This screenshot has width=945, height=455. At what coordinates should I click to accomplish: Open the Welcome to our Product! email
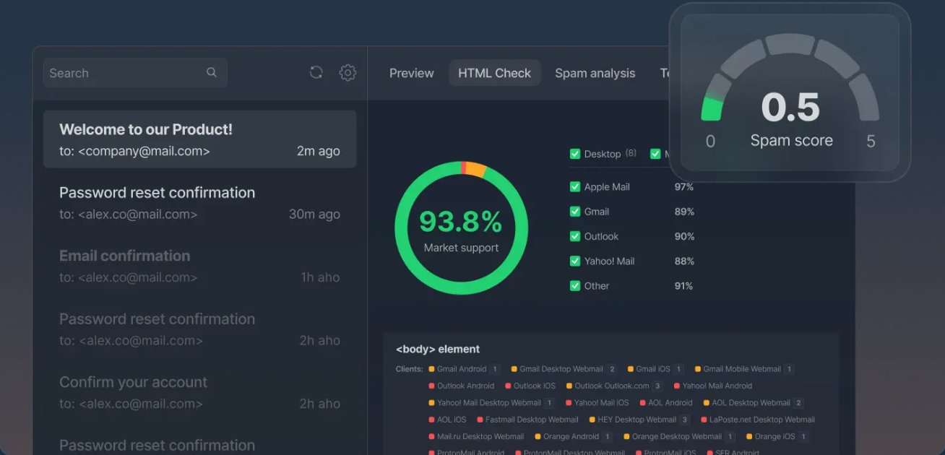(200, 139)
